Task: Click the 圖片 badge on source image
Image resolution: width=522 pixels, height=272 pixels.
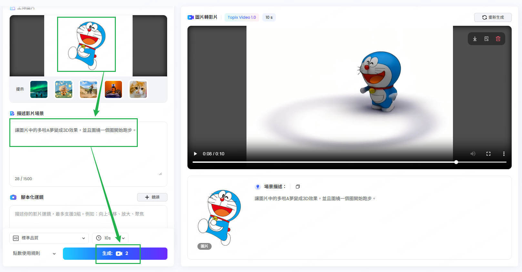Action: [x=205, y=246]
